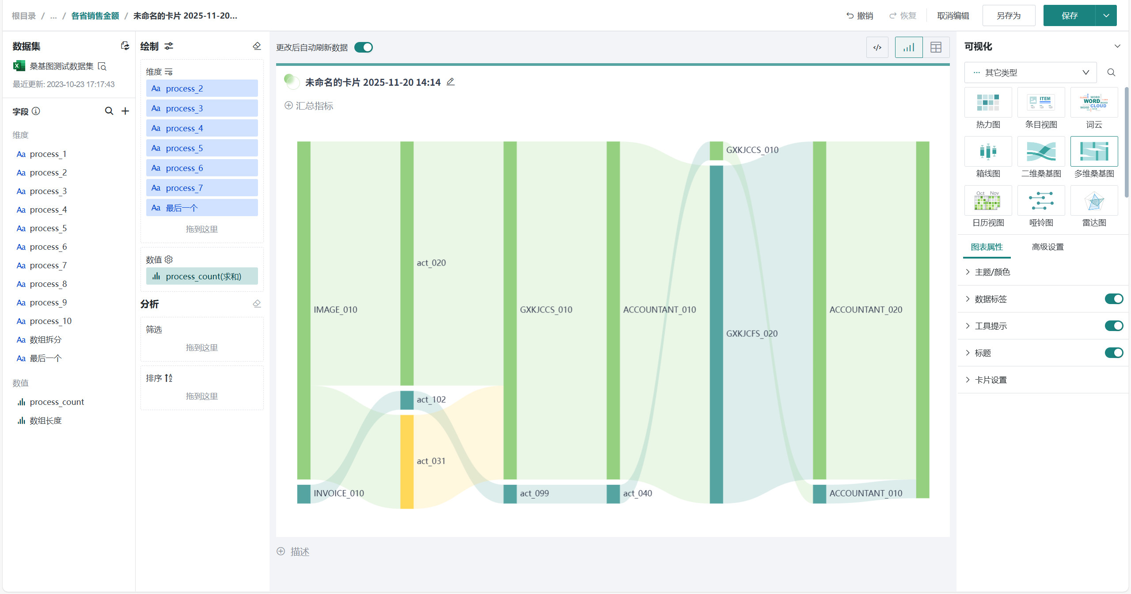Choose the 箱线图 box plot chart type
Viewport: 1131px width, 594px height.
tap(988, 152)
